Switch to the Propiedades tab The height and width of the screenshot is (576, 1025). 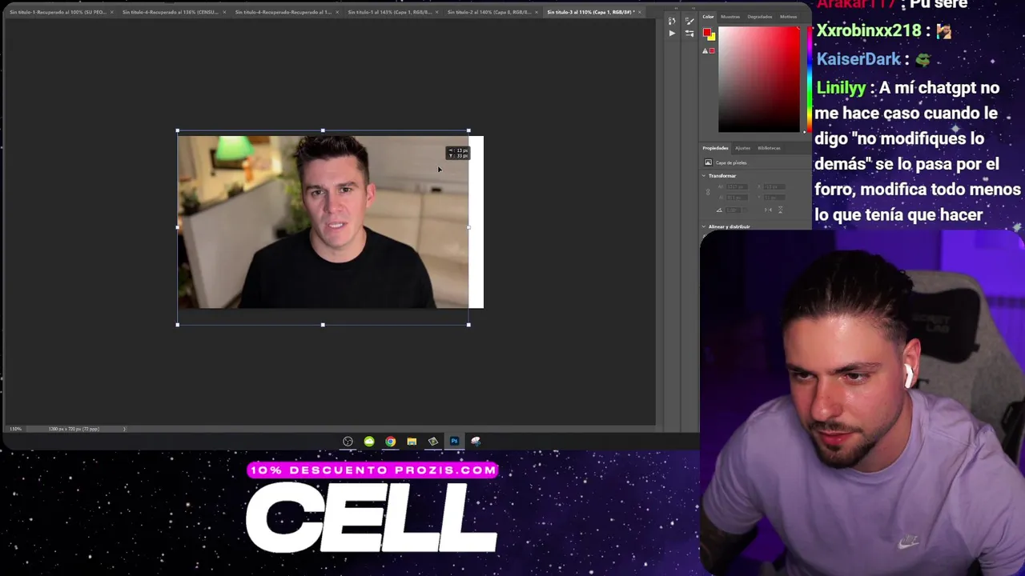tap(715, 148)
